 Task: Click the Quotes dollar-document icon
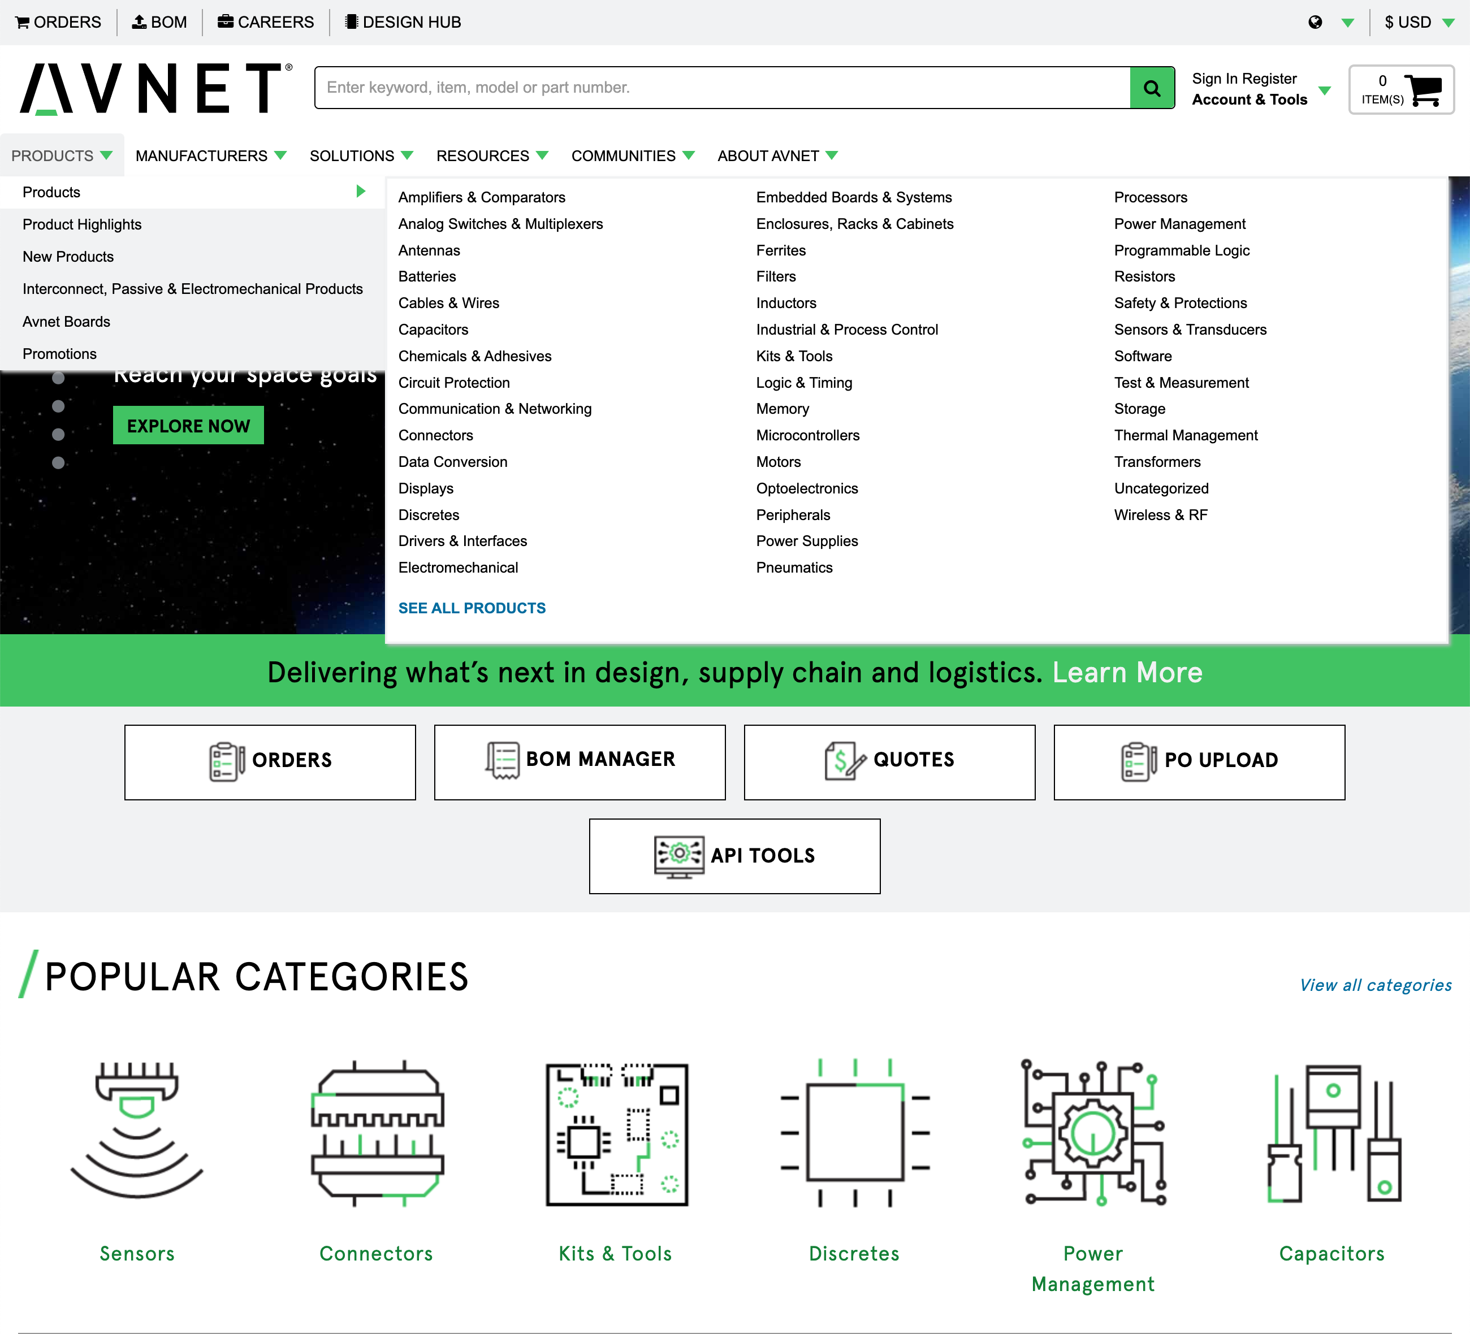point(843,760)
